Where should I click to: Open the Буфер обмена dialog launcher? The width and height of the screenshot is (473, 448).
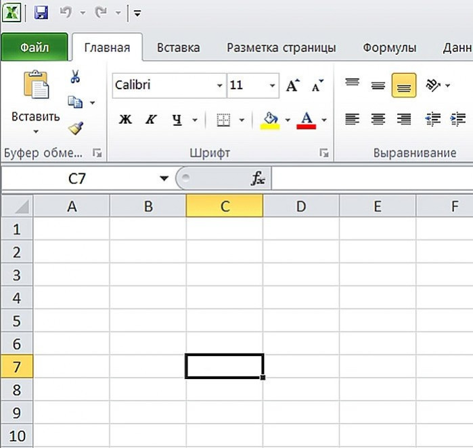coord(97,153)
